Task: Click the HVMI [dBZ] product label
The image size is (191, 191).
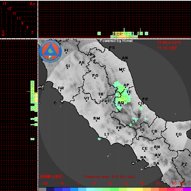Action: pyautogui.click(x=52, y=176)
